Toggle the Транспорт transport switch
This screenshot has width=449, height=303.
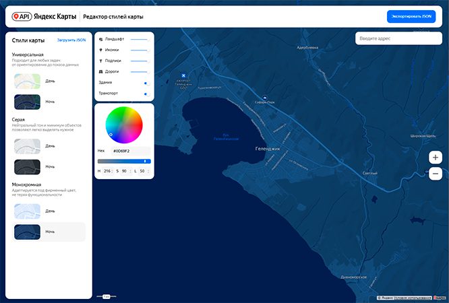146,94
